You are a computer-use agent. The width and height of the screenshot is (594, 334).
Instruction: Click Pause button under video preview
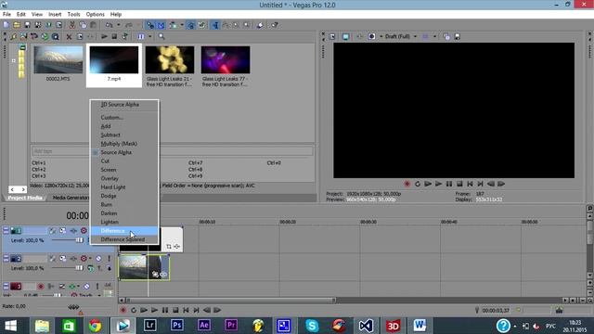tap(449, 184)
